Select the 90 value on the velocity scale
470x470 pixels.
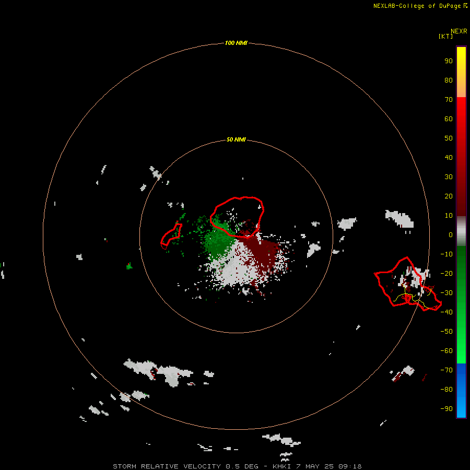449,61
